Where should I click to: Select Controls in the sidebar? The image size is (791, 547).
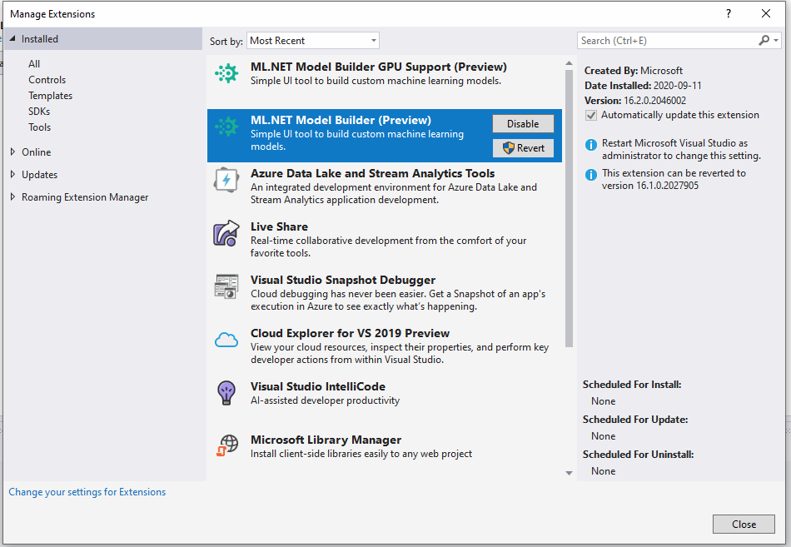coord(47,79)
